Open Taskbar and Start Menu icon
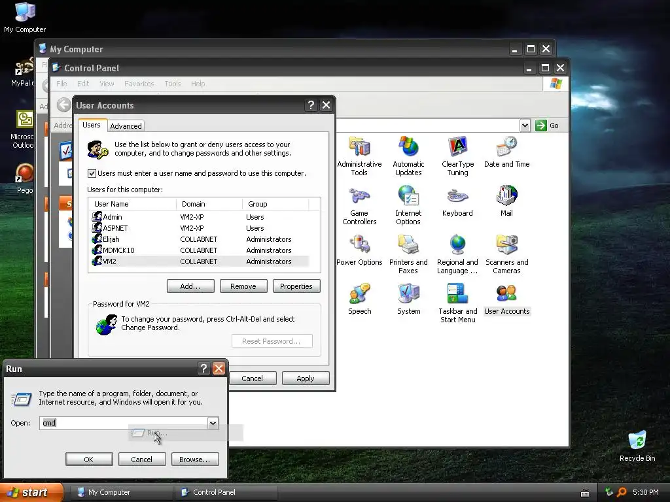670x502 pixels. [457, 303]
